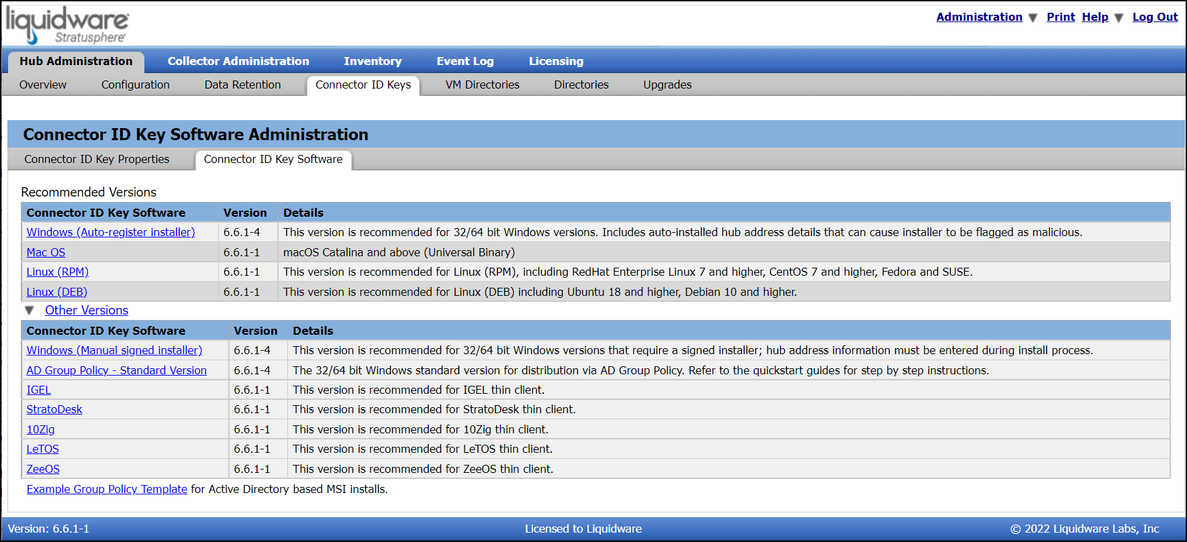Viewport: 1187px width, 542px height.
Task: Click the Administration link
Action: 979,17
